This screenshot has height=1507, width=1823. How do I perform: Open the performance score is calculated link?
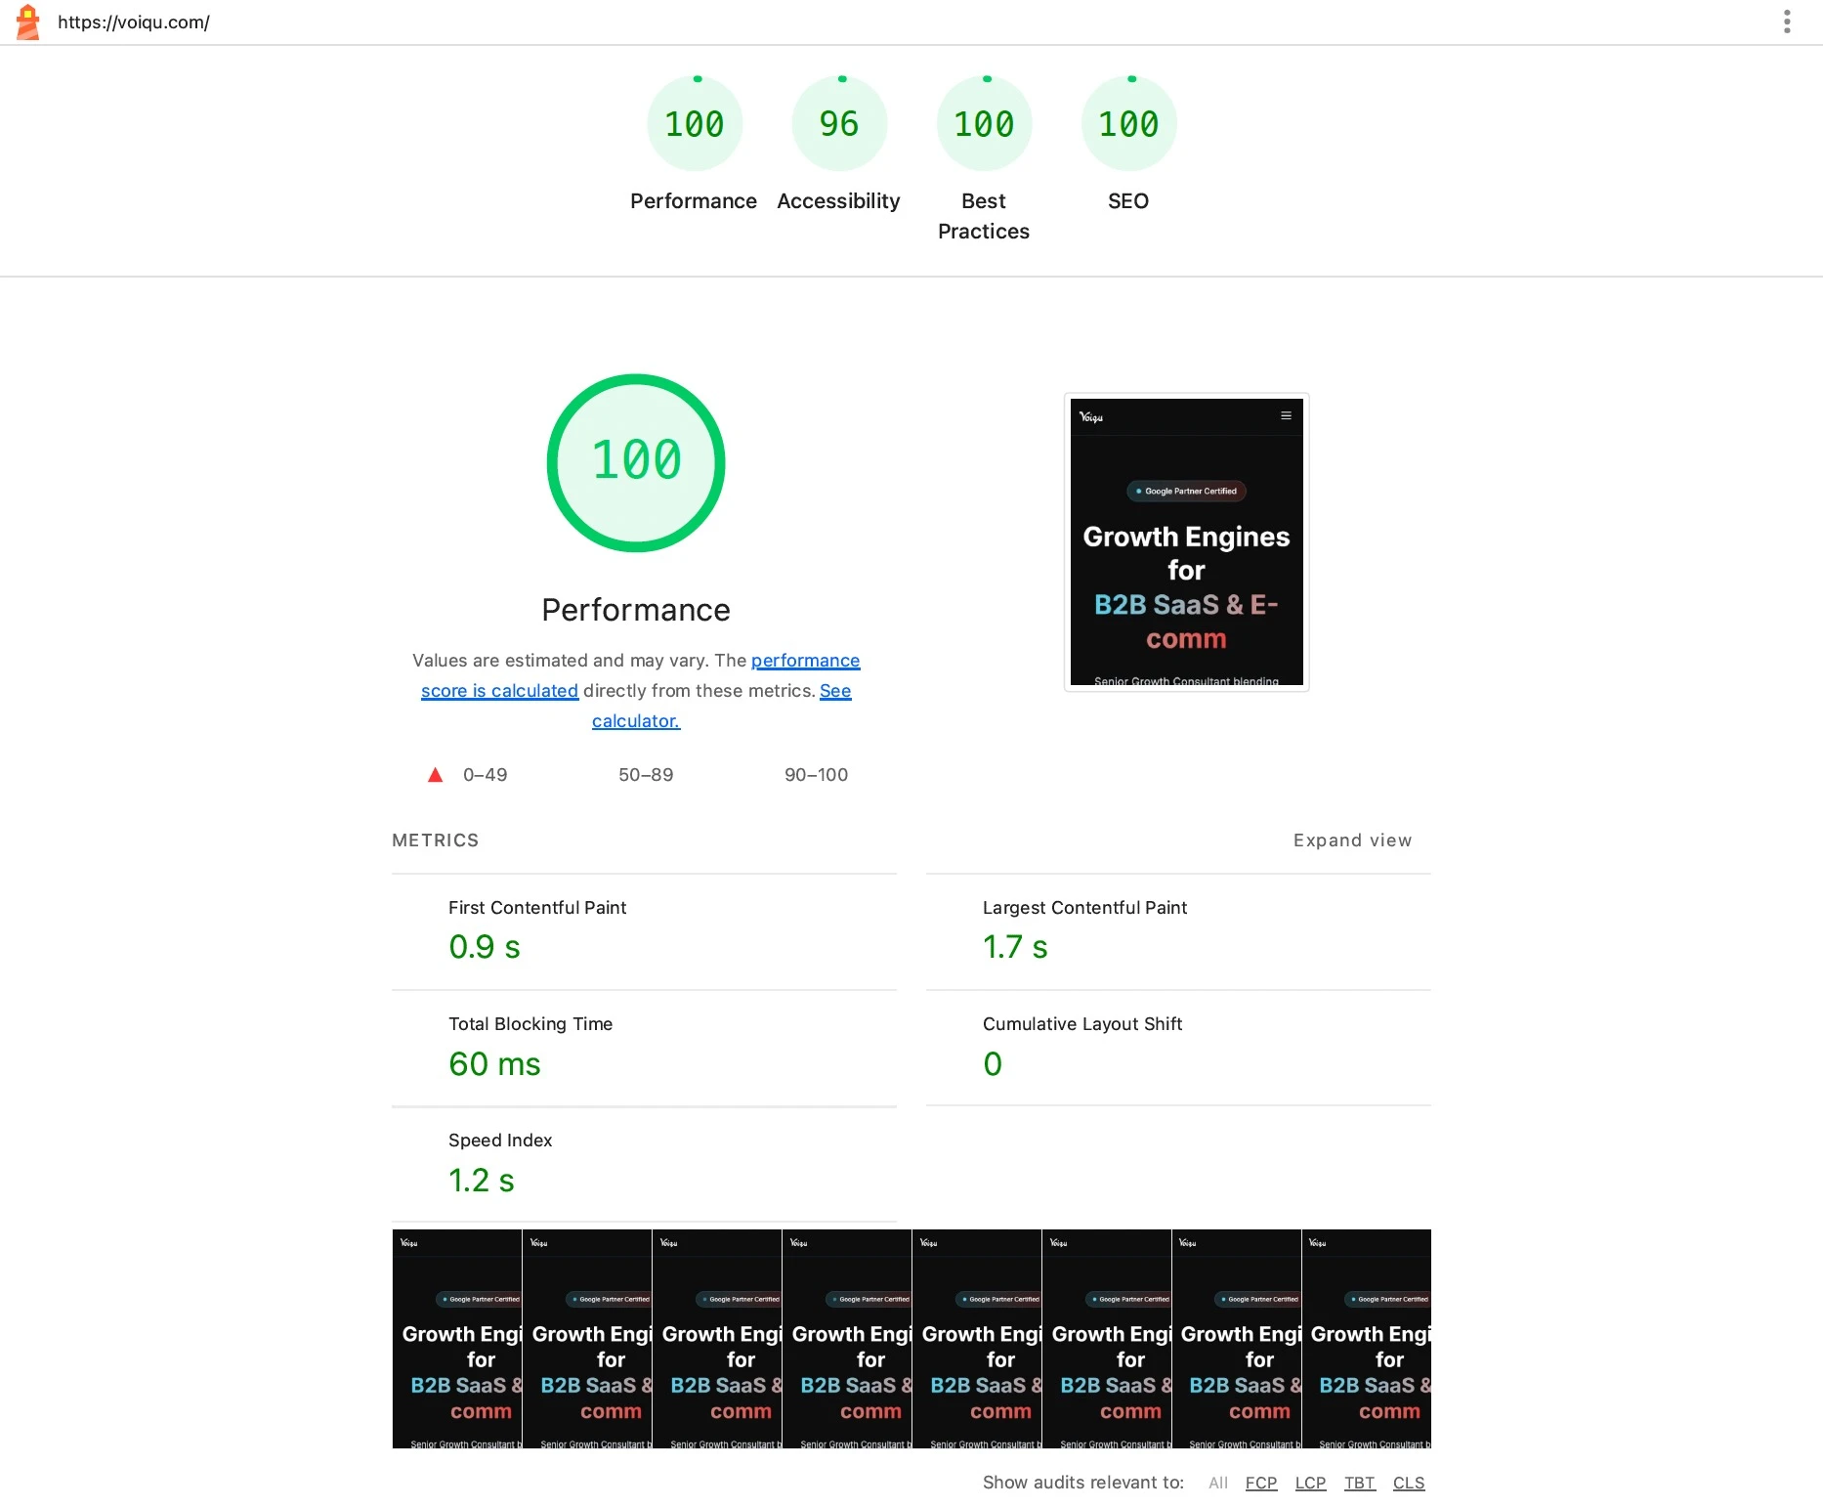pos(806,660)
